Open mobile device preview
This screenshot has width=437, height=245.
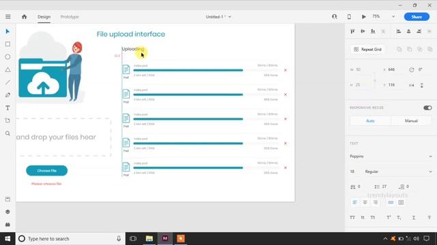(x=349, y=16)
